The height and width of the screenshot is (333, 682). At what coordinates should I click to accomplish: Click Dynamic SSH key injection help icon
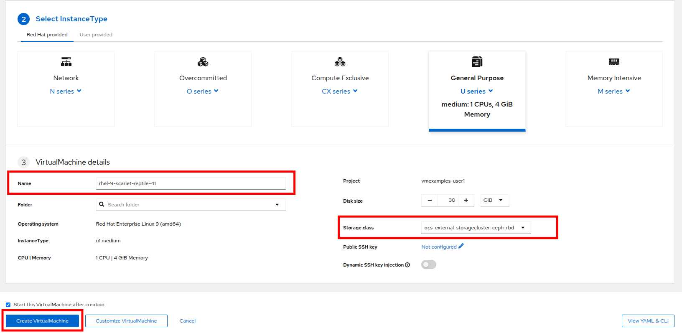pyautogui.click(x=407, y=265)
